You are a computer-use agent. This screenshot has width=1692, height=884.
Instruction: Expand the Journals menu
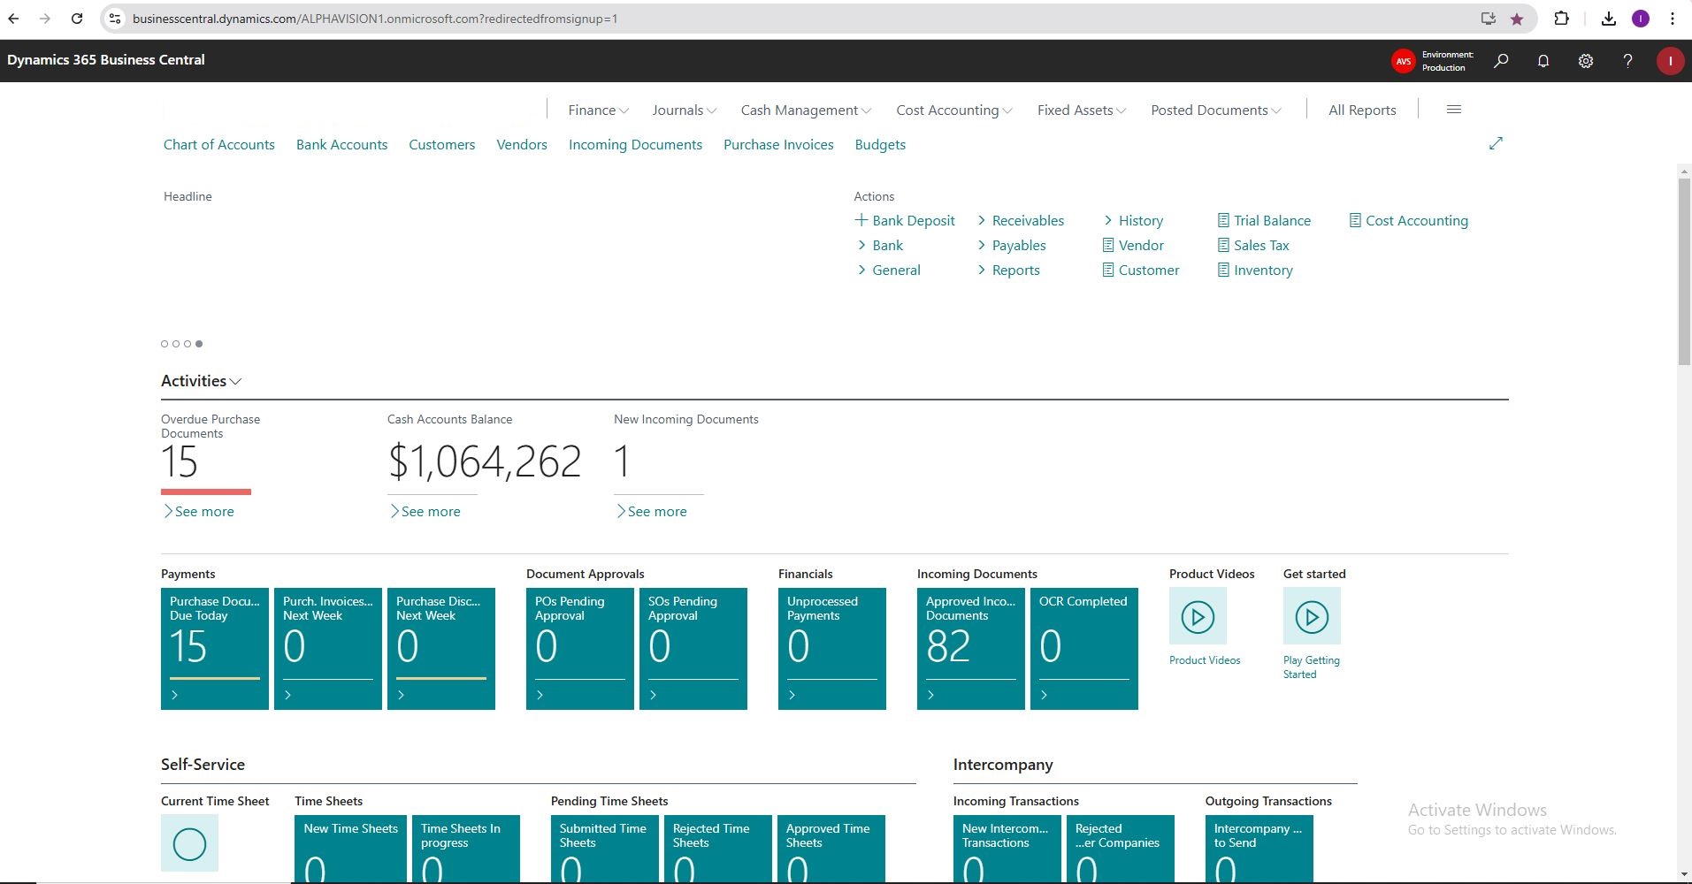(x=685, y=110)
